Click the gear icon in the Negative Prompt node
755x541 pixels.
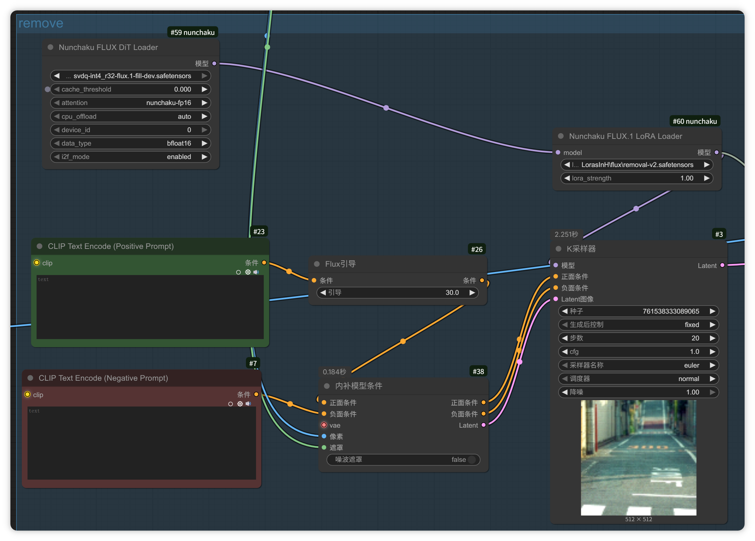(x=240, y=404)
